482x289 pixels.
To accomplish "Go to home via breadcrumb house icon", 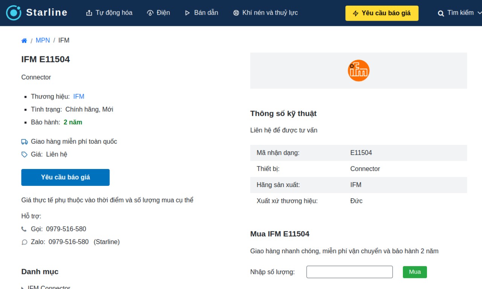I will (x=24, y=41).
